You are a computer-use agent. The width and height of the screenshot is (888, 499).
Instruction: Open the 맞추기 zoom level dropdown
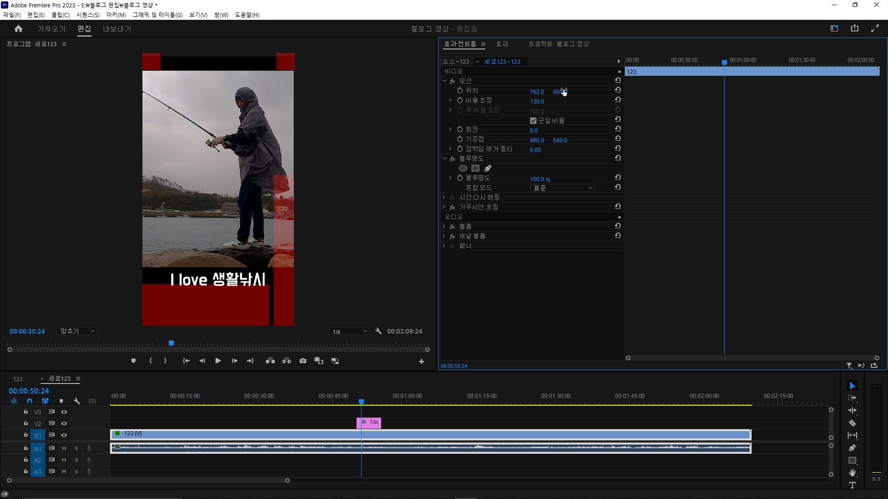point(77,331)
